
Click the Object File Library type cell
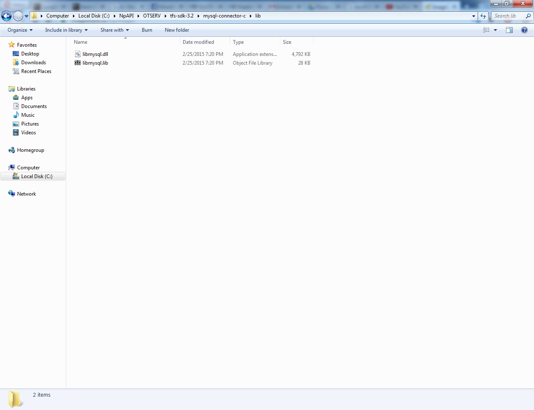click(x=252, y=63)
